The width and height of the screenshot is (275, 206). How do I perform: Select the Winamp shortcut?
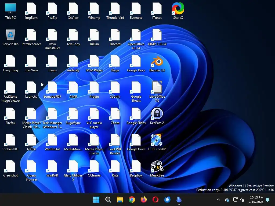tap(94, 11)
